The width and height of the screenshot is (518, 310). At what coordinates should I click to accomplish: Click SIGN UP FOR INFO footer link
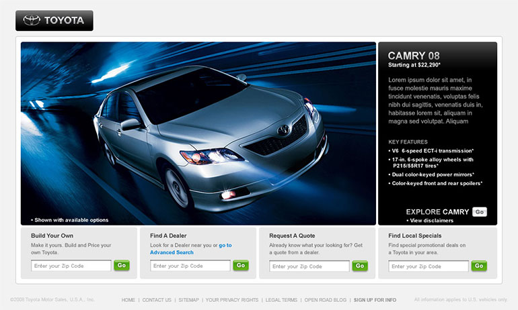point(375,300)
